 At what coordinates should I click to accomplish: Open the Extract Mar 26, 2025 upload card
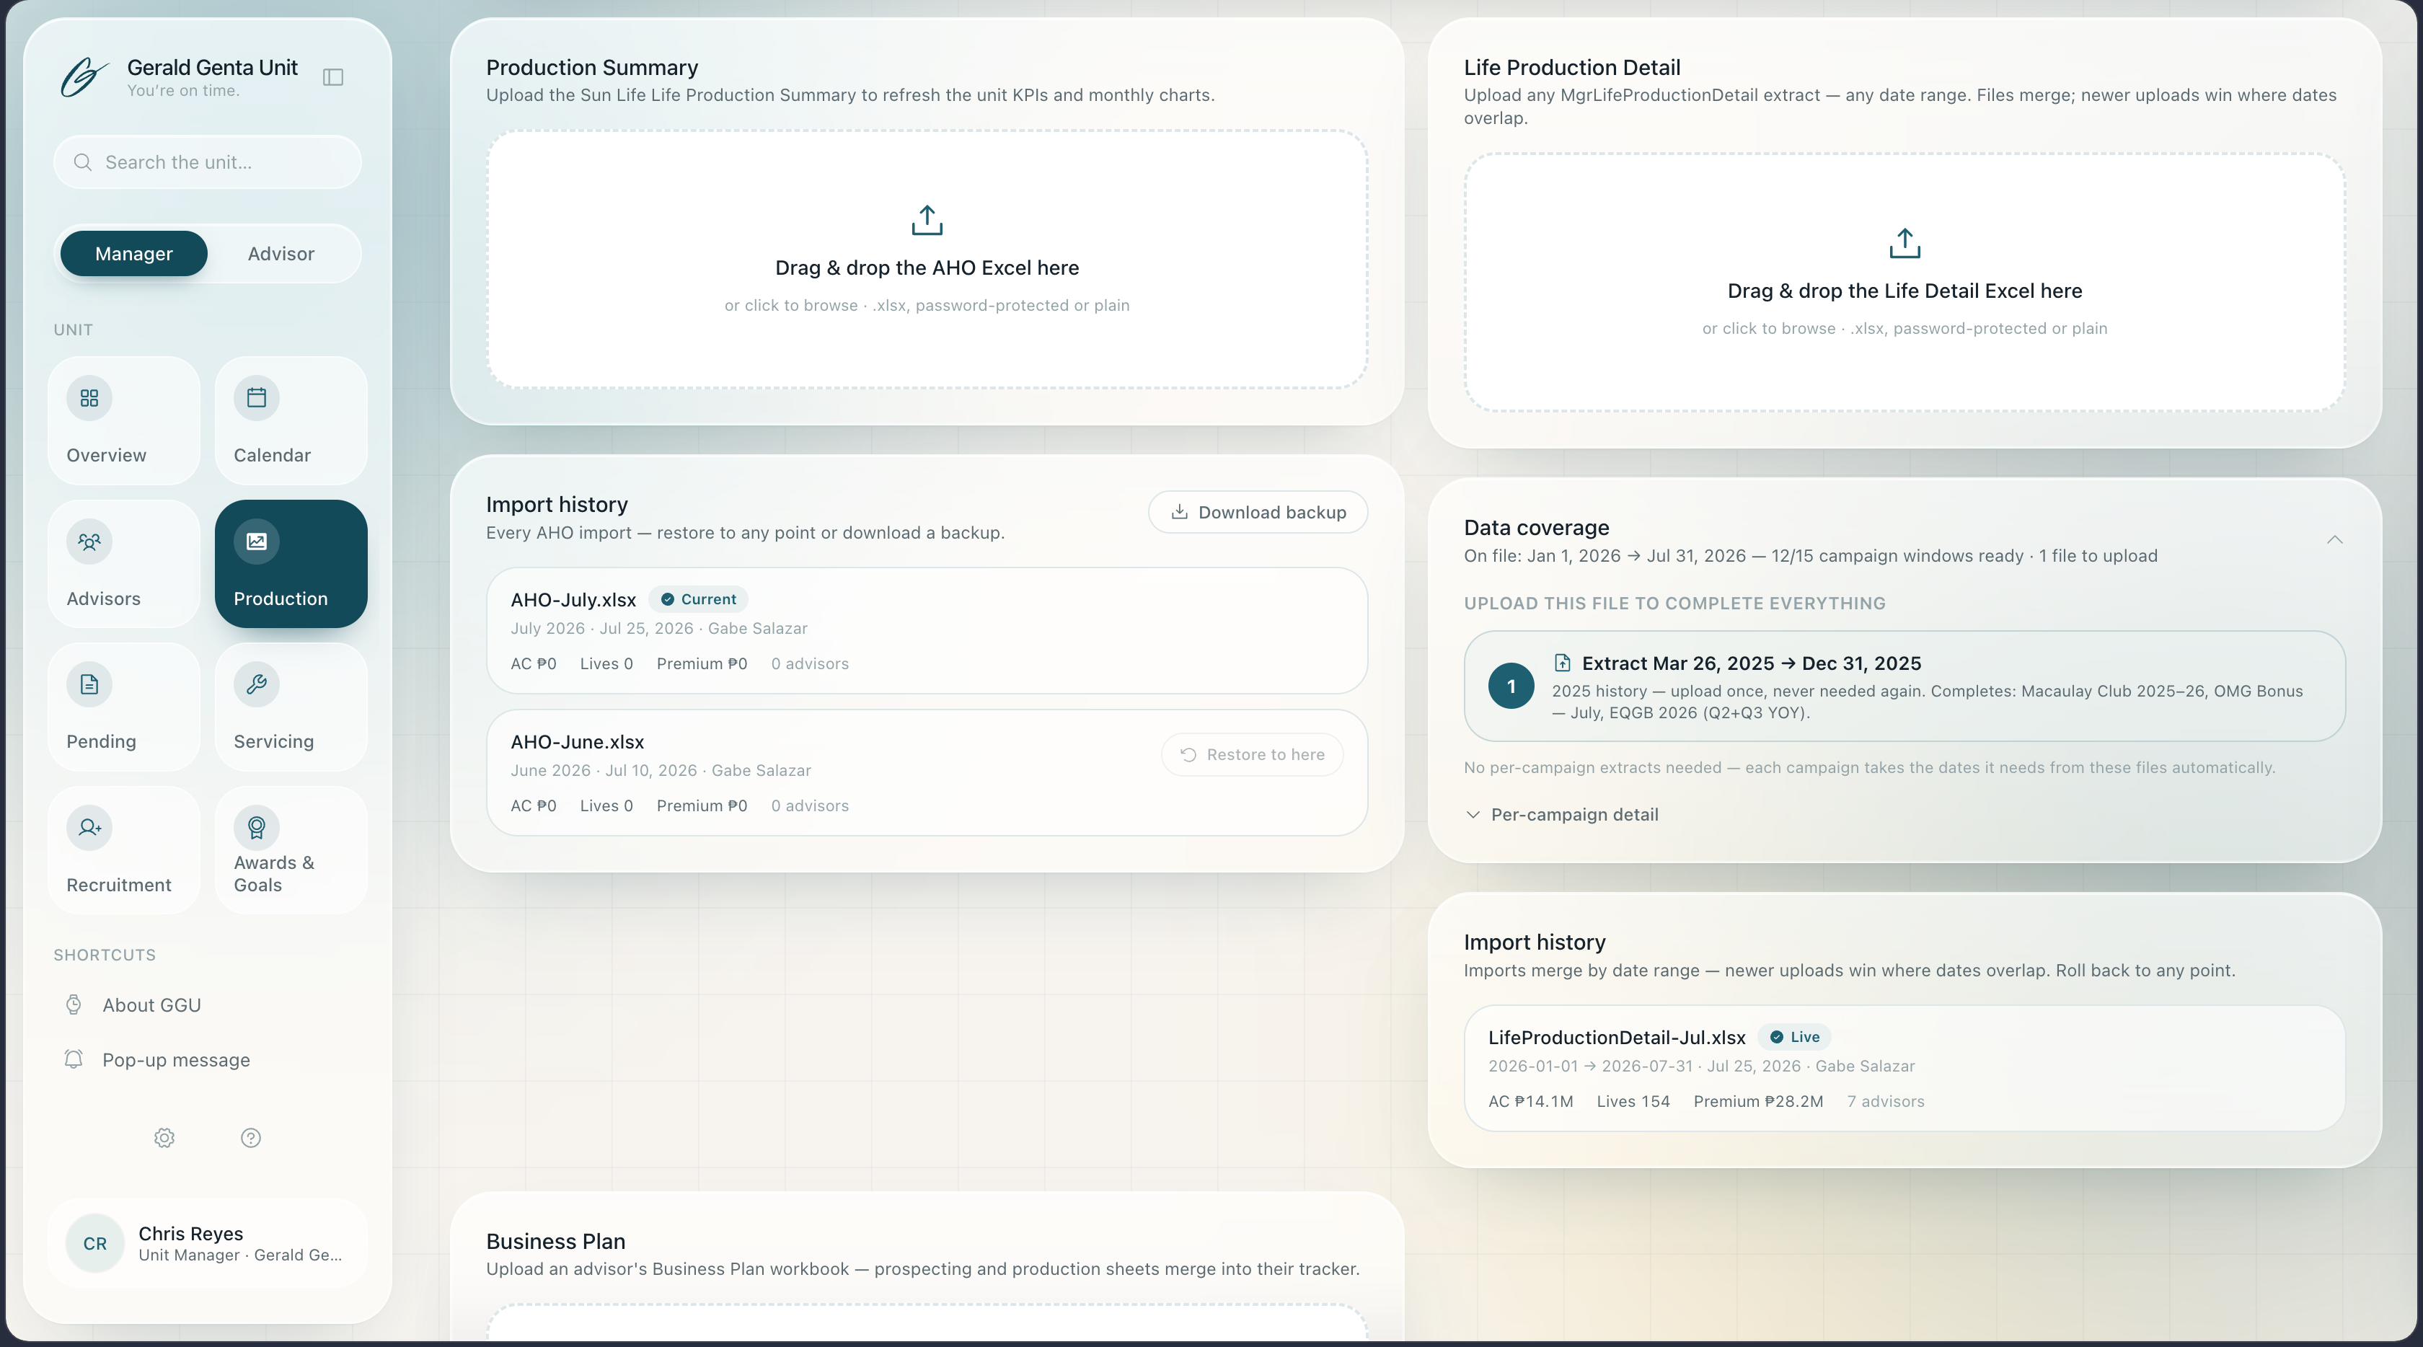pos(1905,686)
